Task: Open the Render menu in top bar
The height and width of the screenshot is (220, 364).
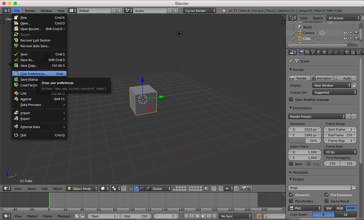Action: pyautogui.click(x=30, y=11)
